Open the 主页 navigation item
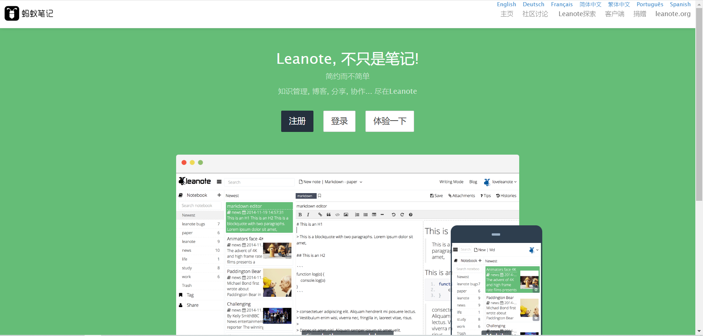The width and height of the screenshot is (703, 336). point(507,14)
